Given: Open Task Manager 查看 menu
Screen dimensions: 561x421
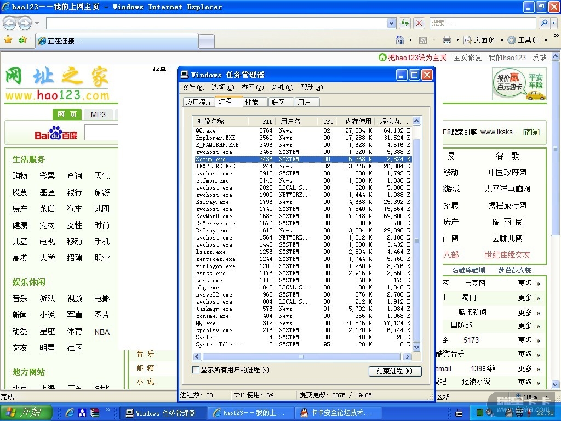Looking at the screenshot, I should point(252,88).
